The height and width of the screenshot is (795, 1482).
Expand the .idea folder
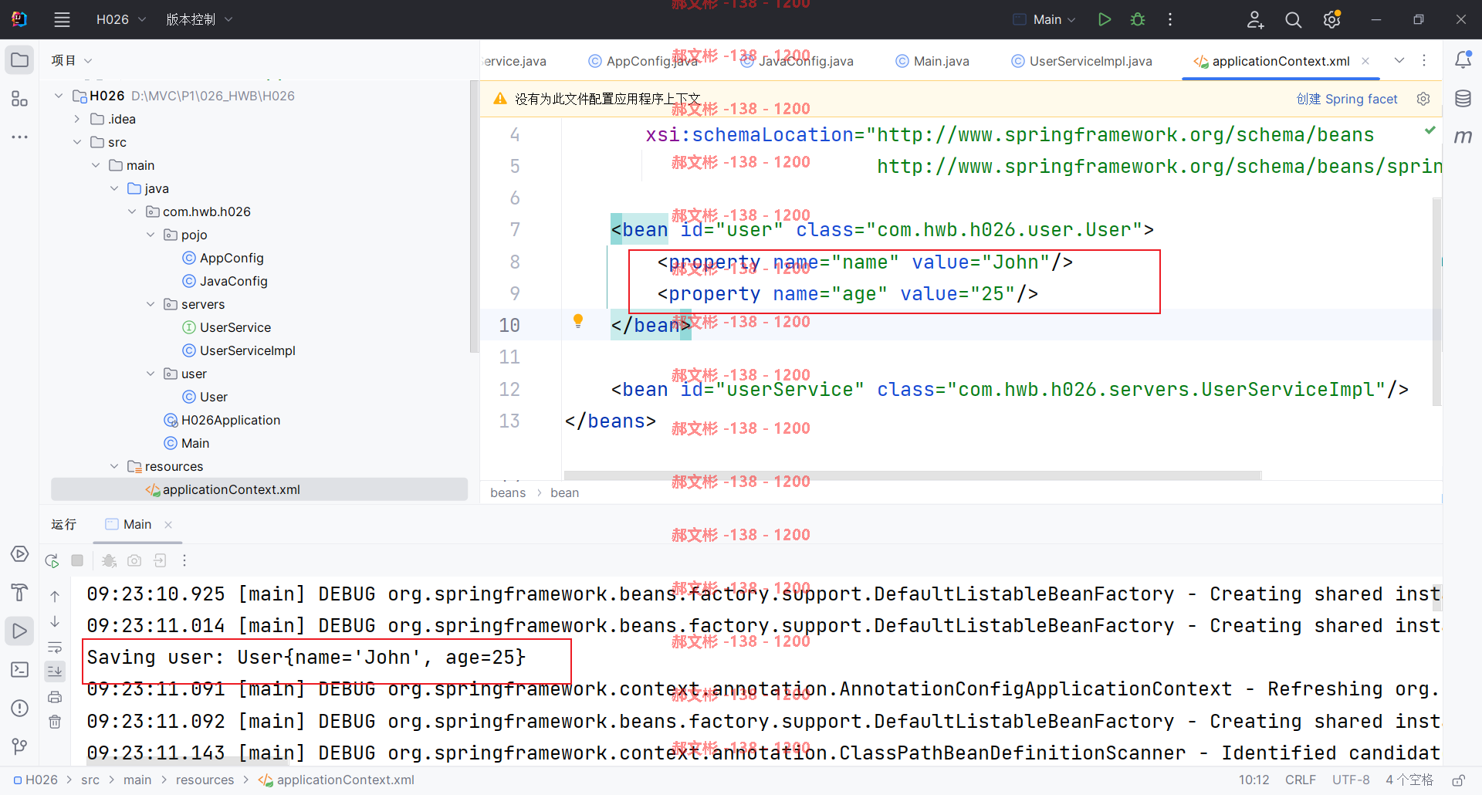(77, 119)
